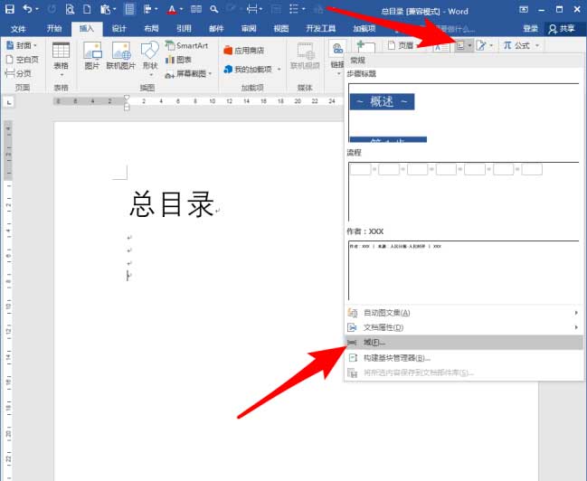Image resolution: width=587 pixels, height=481 pixels.
Task: Click the signature line icon in the ribbon
Action: 481,46
